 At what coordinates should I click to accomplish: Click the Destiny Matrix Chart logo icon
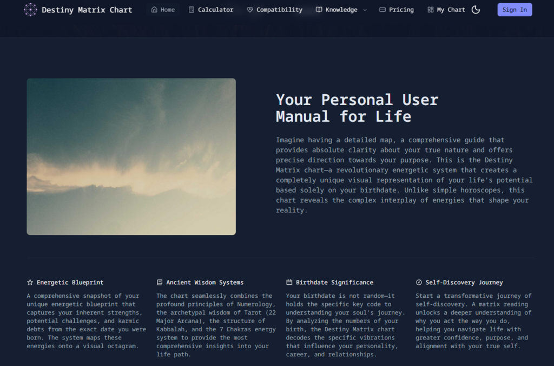(x=30, y=10)
